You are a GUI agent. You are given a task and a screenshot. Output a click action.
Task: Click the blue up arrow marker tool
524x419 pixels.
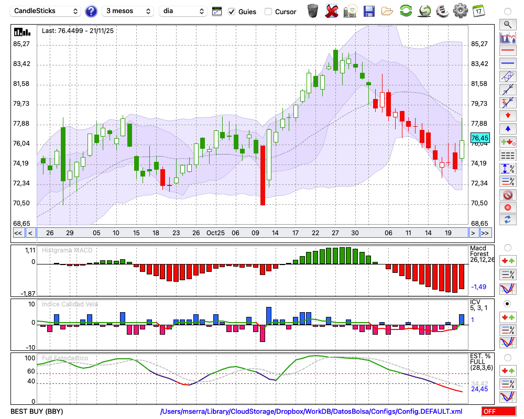click(507, 129)
